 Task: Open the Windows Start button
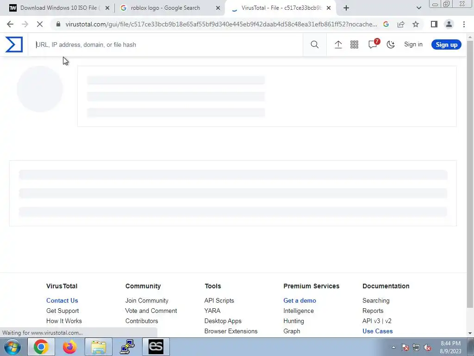point(12,347)
